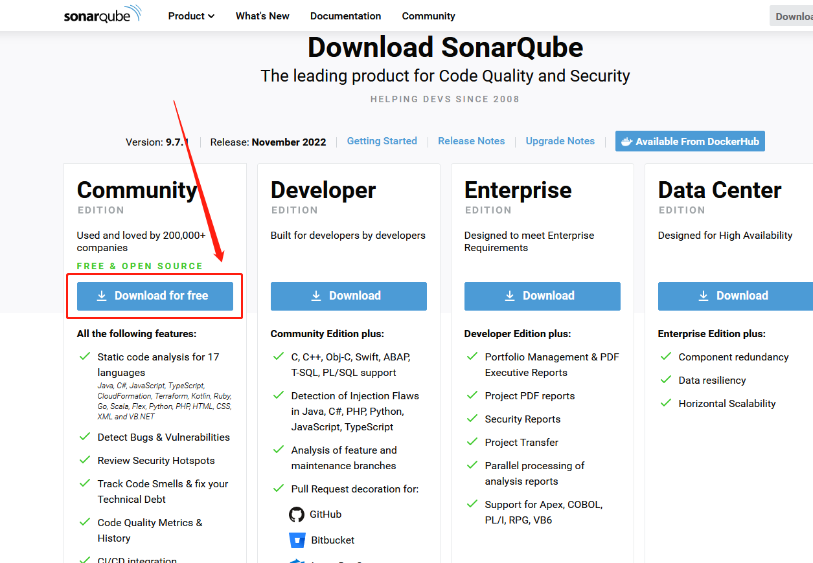Click the SonarQube logo in the header
This screenshot has width=813, height=563.
coord(102,15)
